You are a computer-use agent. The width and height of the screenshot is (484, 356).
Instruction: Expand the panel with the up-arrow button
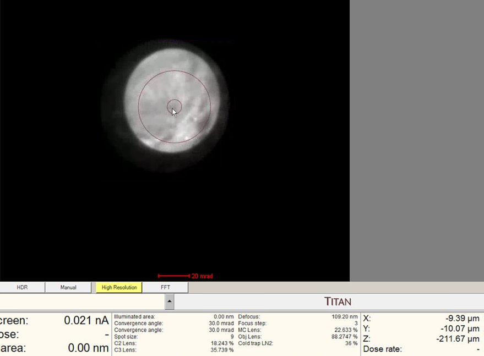[170, 301]
